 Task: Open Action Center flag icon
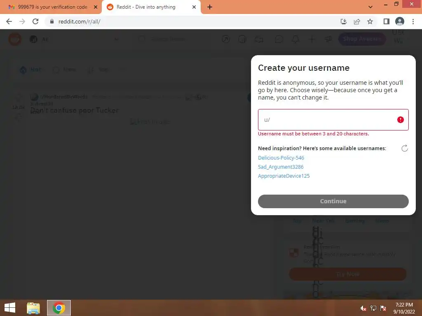click(x=383, y=308)
